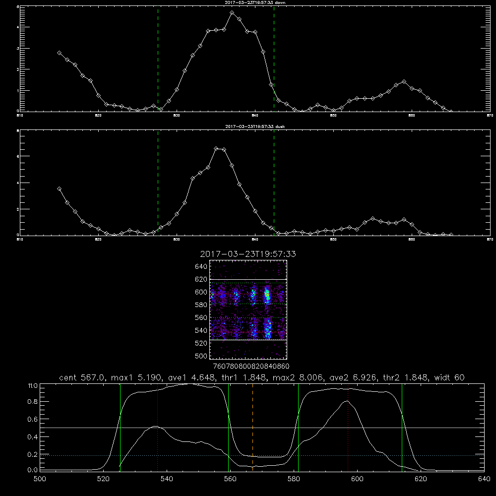The image size is (496, 496).
Task: Click the solid green line near 559 in bottom plot
Action: 228,427
